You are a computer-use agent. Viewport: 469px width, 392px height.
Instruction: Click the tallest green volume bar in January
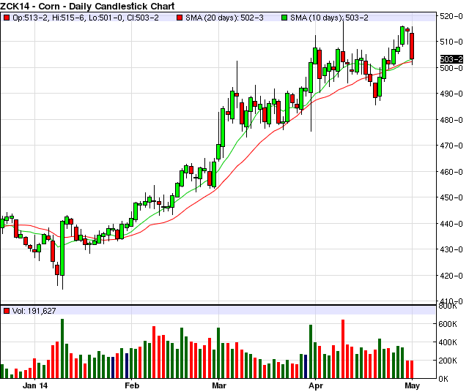pos(62,348)
